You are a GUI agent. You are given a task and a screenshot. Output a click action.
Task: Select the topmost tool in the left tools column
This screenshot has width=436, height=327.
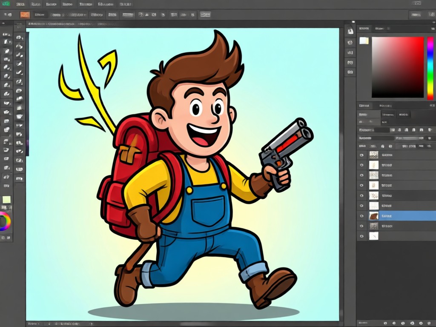[x=6, y=34]
